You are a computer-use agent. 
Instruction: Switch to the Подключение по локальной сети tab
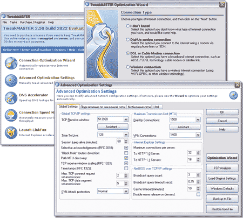103,107
